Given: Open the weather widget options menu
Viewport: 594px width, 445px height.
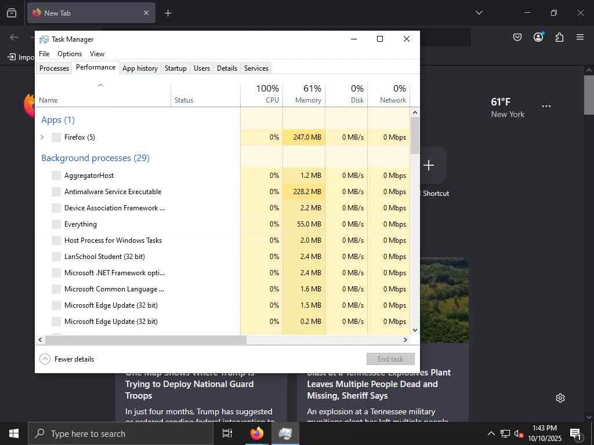Looking at the screenshot, I should click(546, 107).
